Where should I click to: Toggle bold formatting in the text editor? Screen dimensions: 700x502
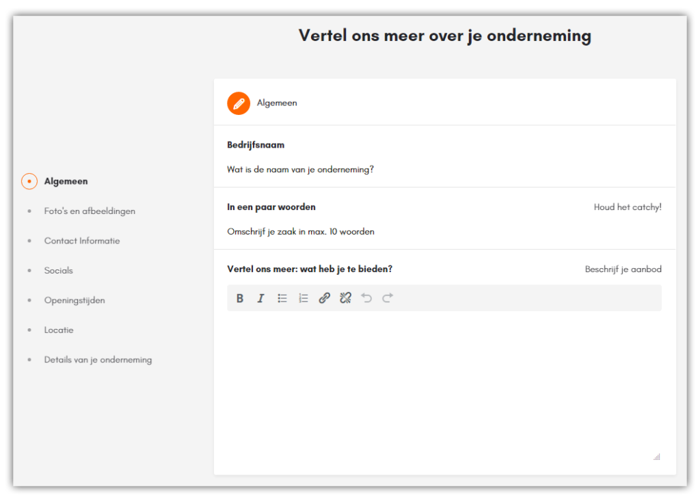(239, 298)
